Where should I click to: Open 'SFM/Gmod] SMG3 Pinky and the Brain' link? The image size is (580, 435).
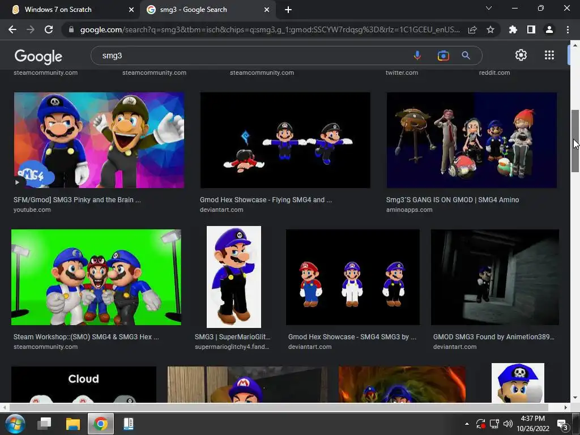click(x=77, y=200)
